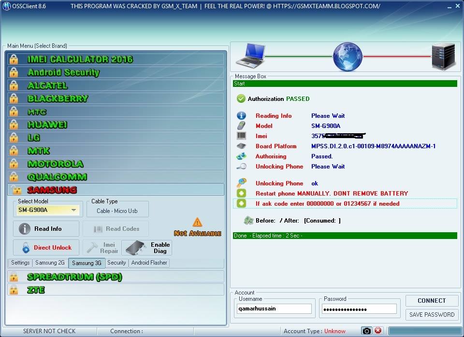Click the OSSClient app icon in title bar
Screen dimensions: 464x337
(x=6, y=6)
